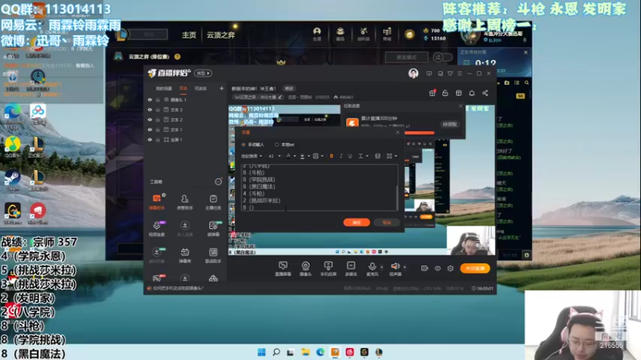
Task: Open the gift box icon with red badge
Action: (432, 93)
